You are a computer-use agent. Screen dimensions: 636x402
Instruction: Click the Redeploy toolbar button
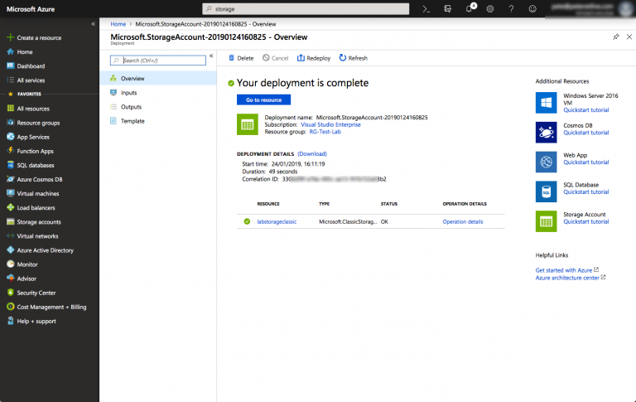pyautogui.click(x=314, y=58)
